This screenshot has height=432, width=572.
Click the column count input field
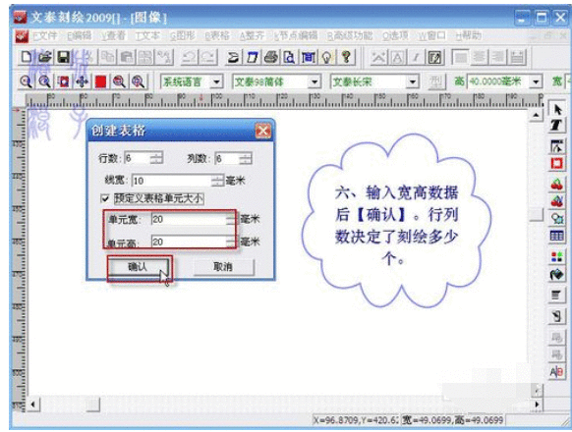(x=227, y=158)
